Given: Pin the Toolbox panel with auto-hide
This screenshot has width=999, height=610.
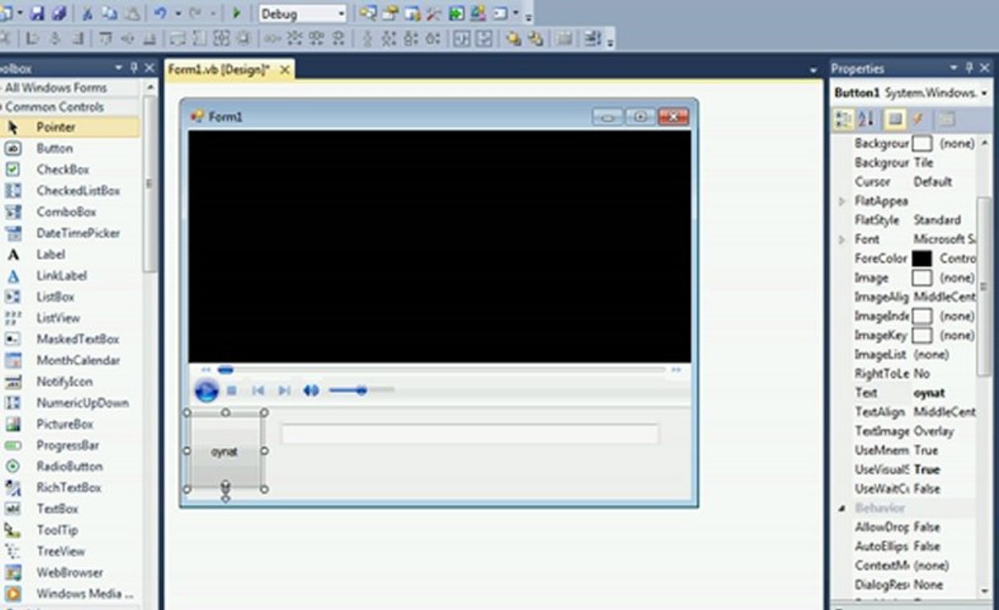Looking at the screenshot, I should [134, 68].
